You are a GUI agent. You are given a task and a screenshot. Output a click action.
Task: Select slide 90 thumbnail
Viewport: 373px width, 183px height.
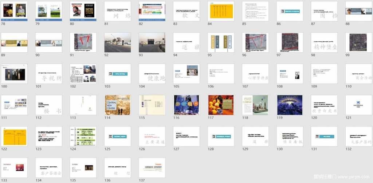[48, 42]
